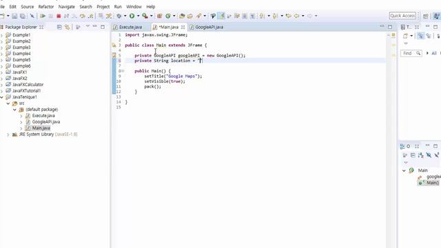Open the External Tools dropdown arrow

pos(152,16)
